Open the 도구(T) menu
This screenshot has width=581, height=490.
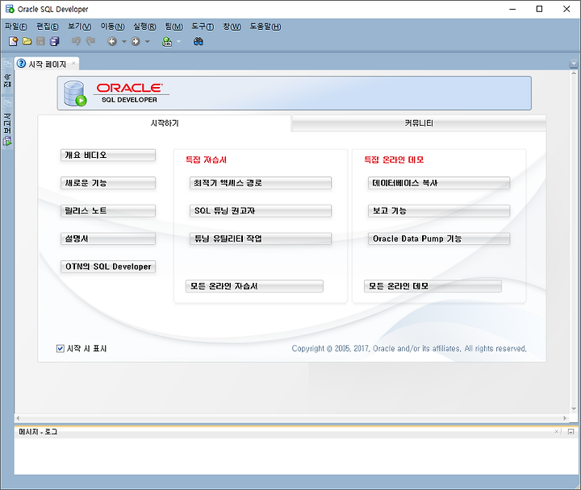point(203,27)
